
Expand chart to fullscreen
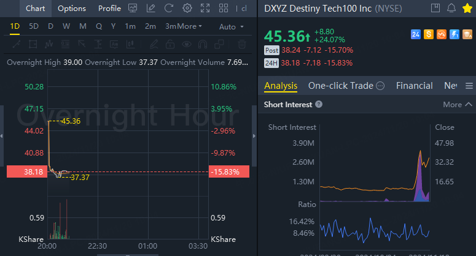click(x=205, y=8)
